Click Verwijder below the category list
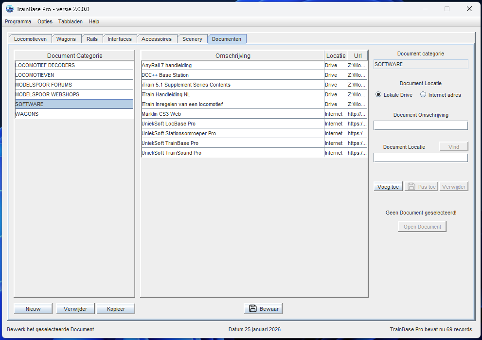 pos(75,309)
